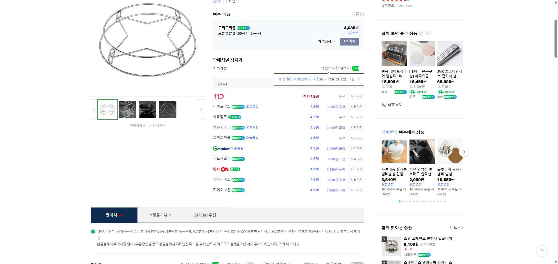Click the 광고 info icon in 함께 보면 좋은 상품
This screenshot has width=558, height=264.
coord(429,33)
